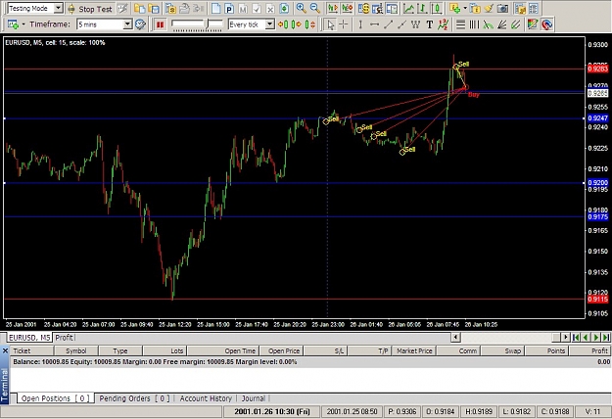
Task: Click the P profile document icon
Action: coord(229,8)
